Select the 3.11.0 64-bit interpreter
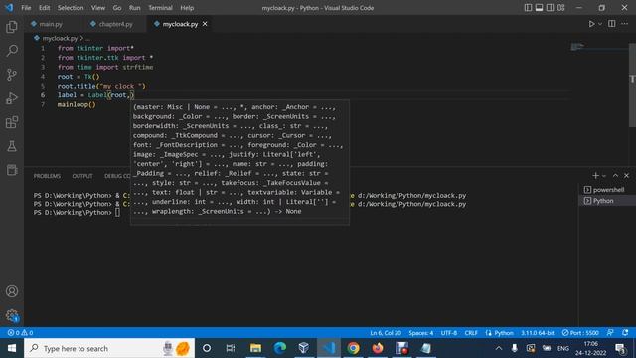Viewport: 636px width, 358px height. 538,333
